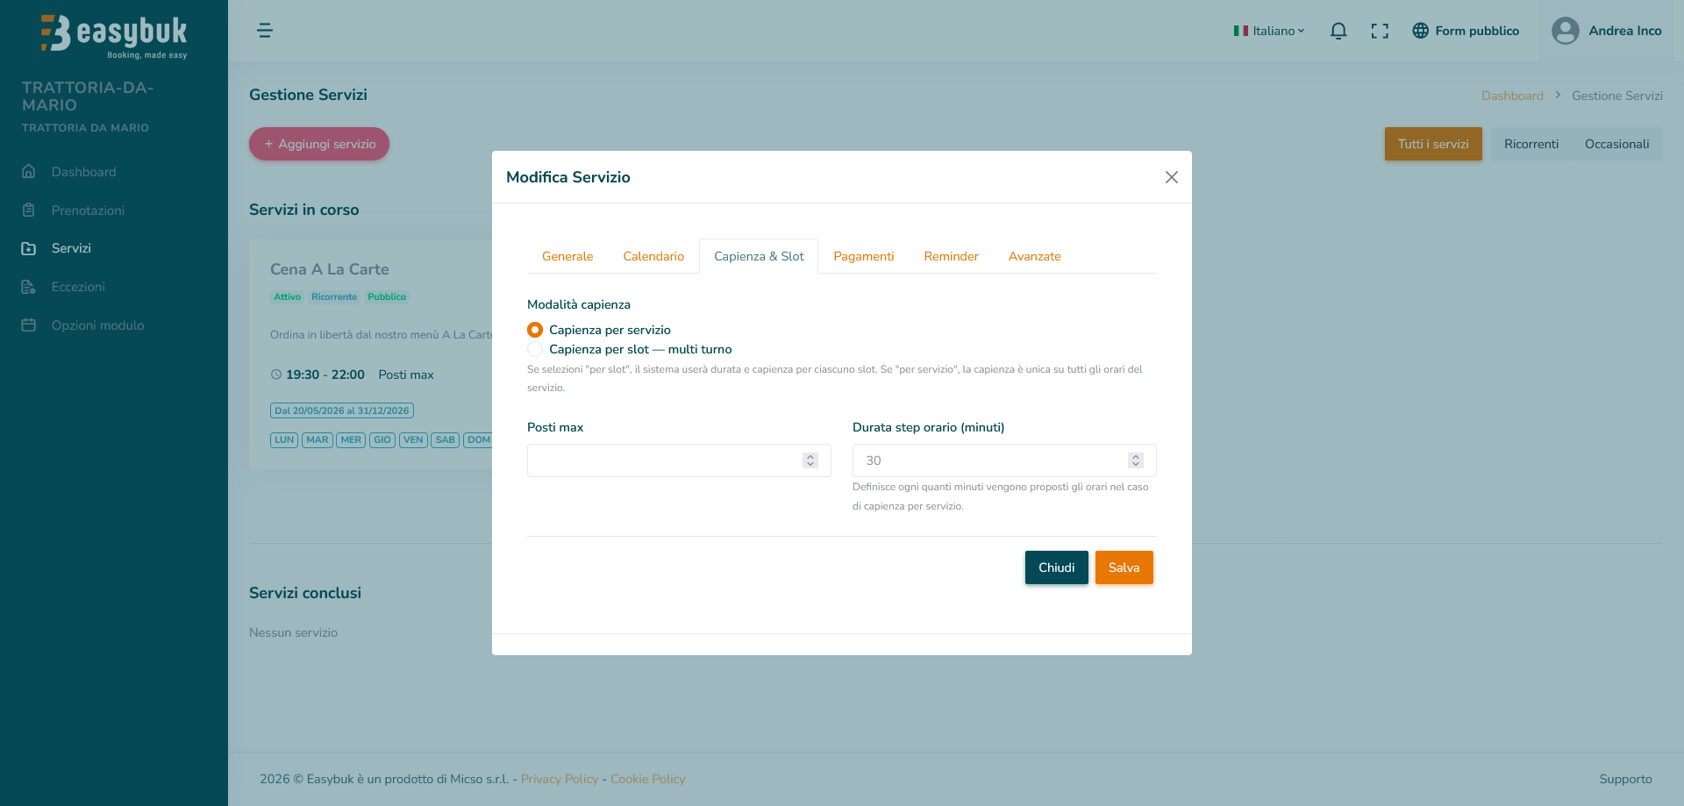This screenshot has height=806, width=1684.
Task: Select the Capienza & Slot tab
Action: [759, 256]
